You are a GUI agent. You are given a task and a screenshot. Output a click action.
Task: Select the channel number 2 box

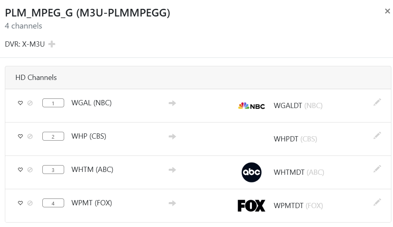point(53,137)
